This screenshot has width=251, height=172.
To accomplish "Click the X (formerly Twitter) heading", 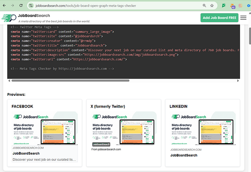I will 108,106.
